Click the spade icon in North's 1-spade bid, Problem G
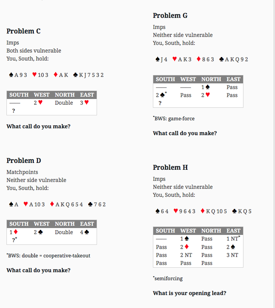275x308 pixels. point(207,87)
